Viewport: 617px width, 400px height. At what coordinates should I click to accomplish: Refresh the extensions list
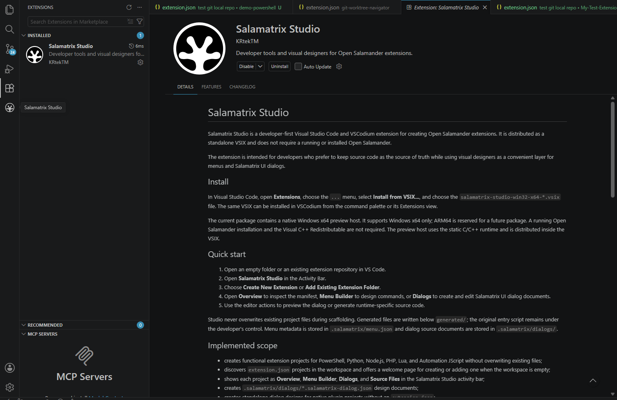point(129,7)
